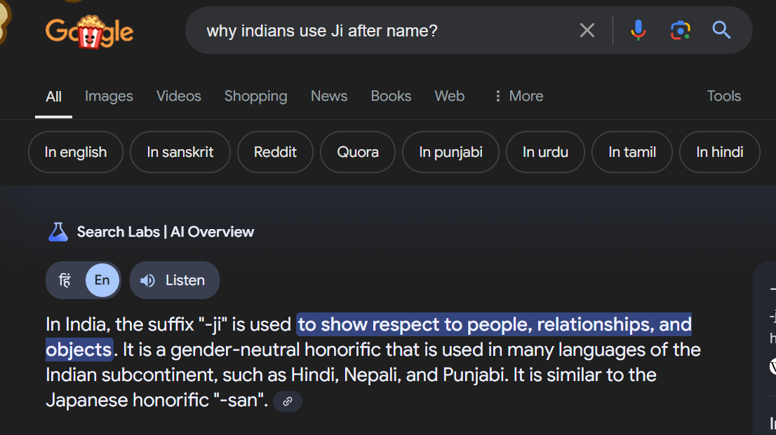Click the Search Labs flask icon
776x435 pixels.
click(x=58, y=232)
